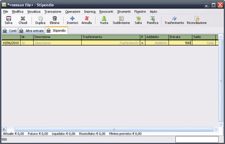
Task: Open the Impresa menu
Action: pyautogui.click(x=90, y=12)
